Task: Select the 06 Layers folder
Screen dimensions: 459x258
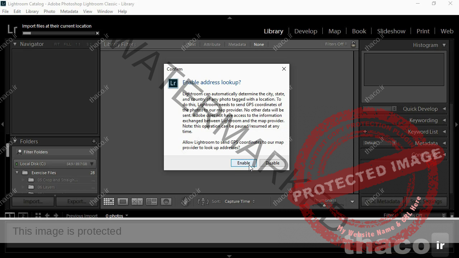Action: coord(46,187)
